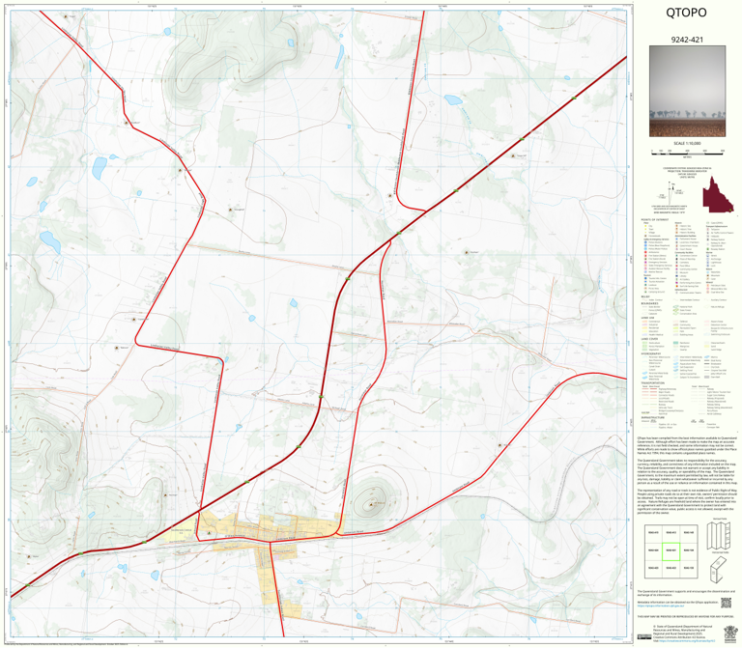Open the Creative Commons licence link

click(x=686, y=641)
